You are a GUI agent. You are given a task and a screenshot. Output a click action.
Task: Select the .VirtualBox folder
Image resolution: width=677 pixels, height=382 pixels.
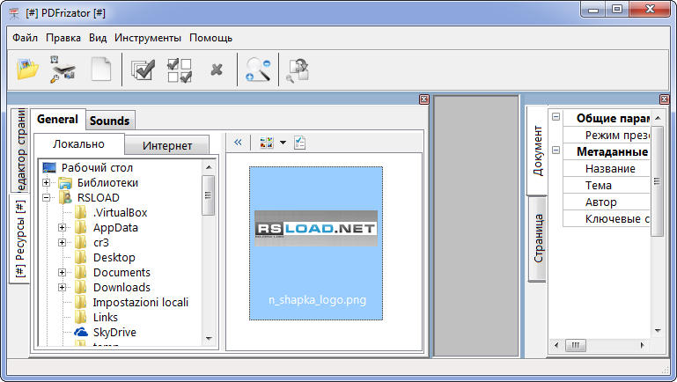120,212
